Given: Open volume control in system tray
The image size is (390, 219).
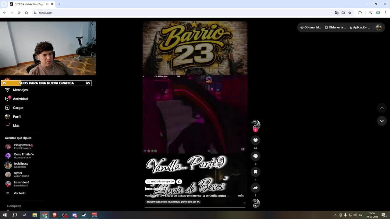Looking at the screenshot, I should pos(355,215).
